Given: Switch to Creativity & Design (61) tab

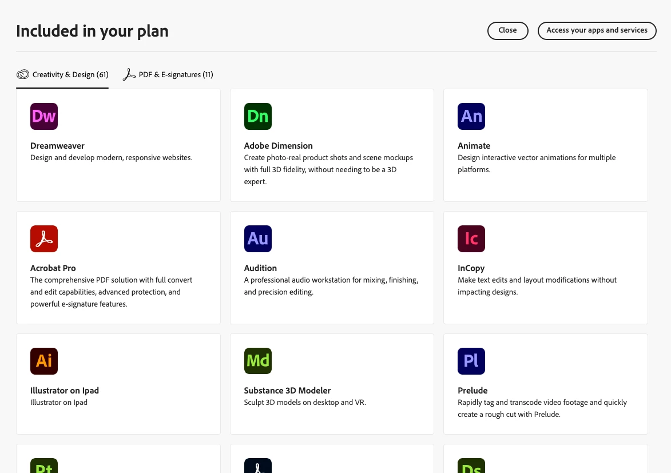Looking at the screenshot, I should (62, 75).
